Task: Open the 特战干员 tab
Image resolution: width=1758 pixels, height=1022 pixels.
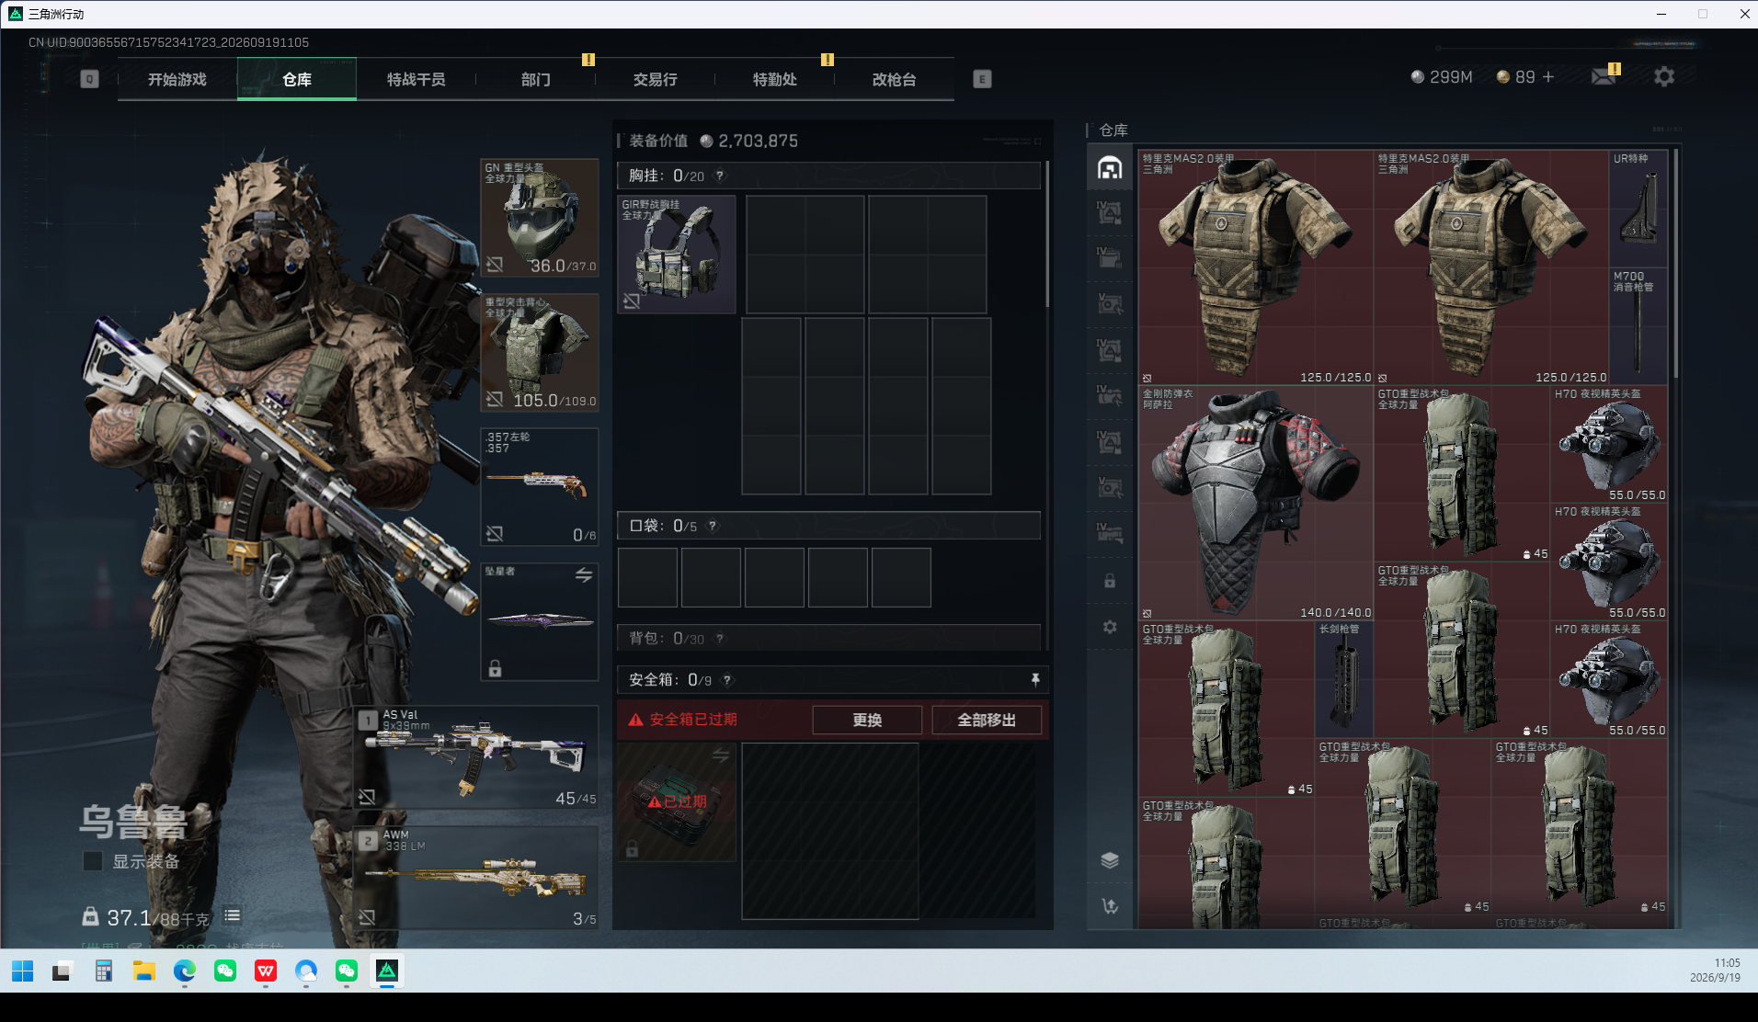Action: tap(417, 80)
